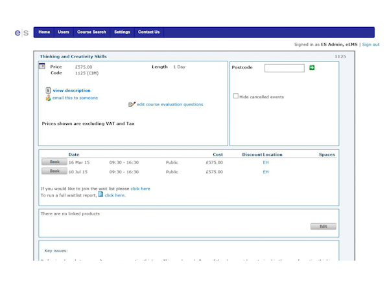This screenshot has width=389, height=291.
Task: Click the '1125 (CIM)' code value
Action: pos(87,73)
